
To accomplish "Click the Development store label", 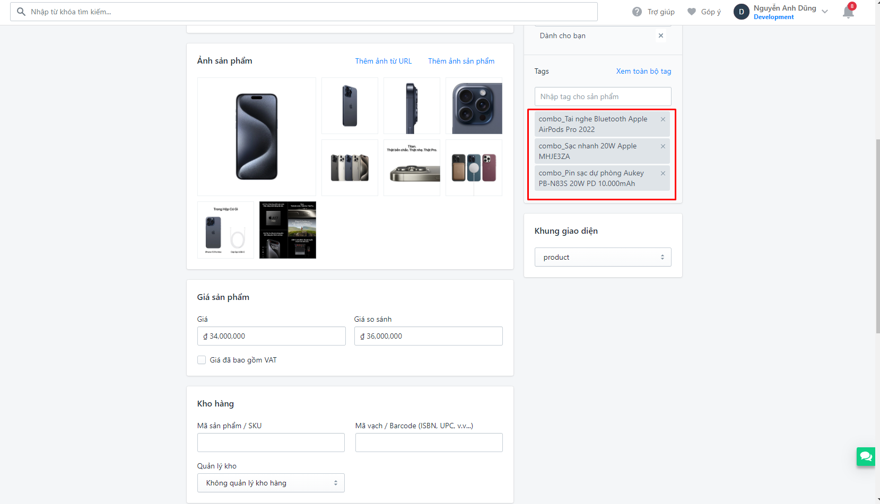I will (774, 17).
